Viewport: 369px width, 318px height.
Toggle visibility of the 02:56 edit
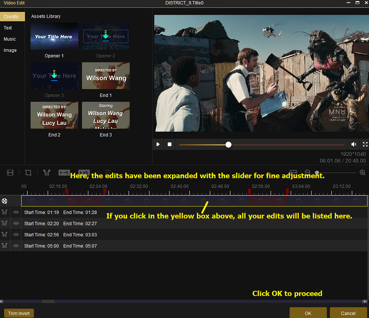[16, 235]
